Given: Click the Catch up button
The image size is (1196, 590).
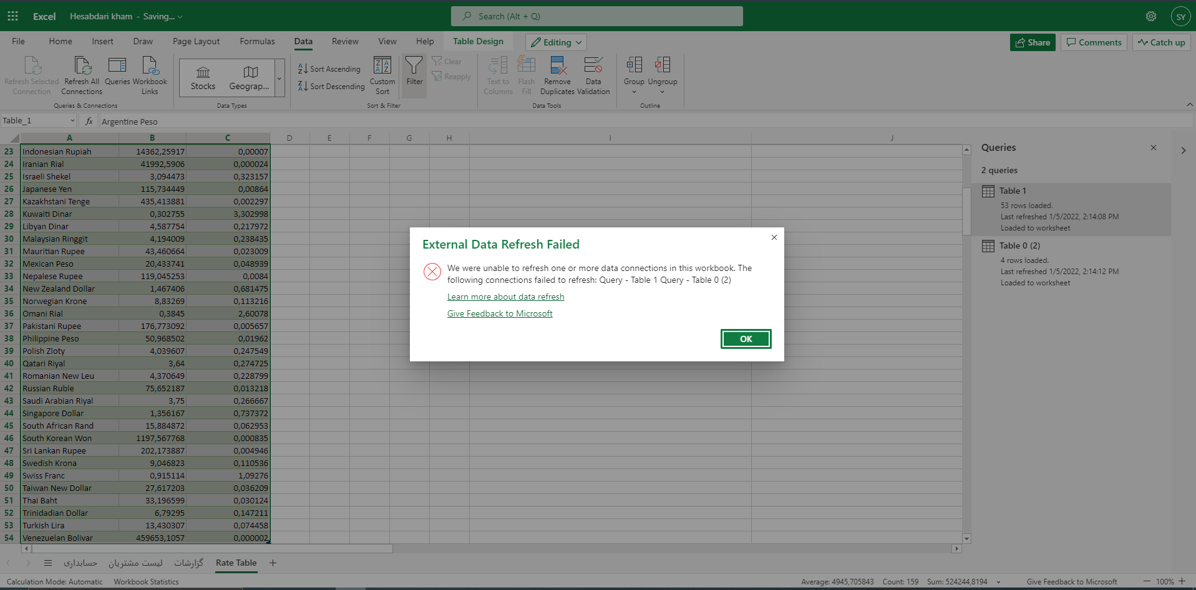Looking at the screenshot, I should (1161, 42).
